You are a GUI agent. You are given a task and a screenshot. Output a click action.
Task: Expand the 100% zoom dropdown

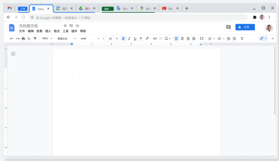(x=47, y=38)
